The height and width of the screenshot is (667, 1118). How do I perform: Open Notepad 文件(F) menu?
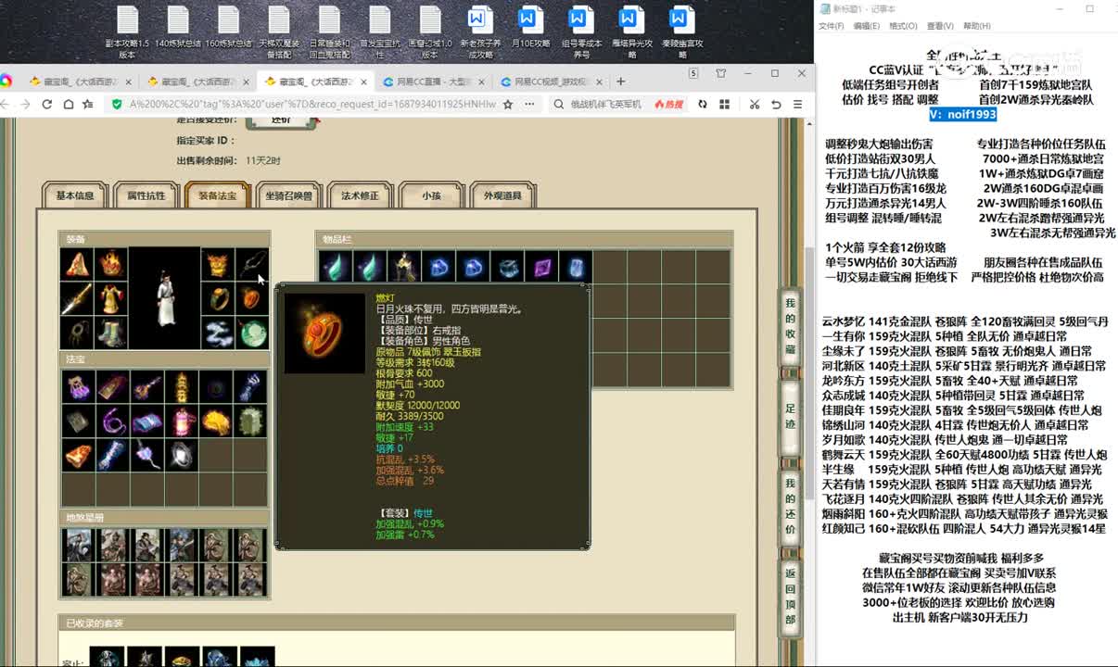831,26
